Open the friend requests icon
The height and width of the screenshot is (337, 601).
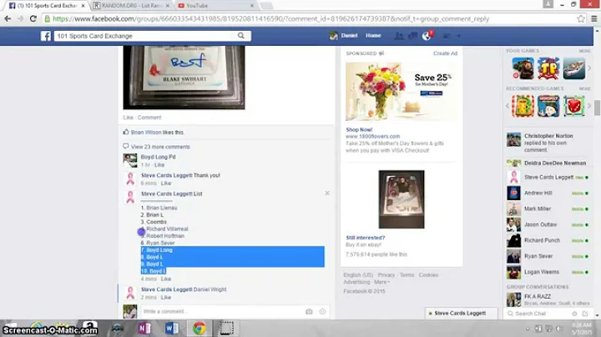[399, 36]
